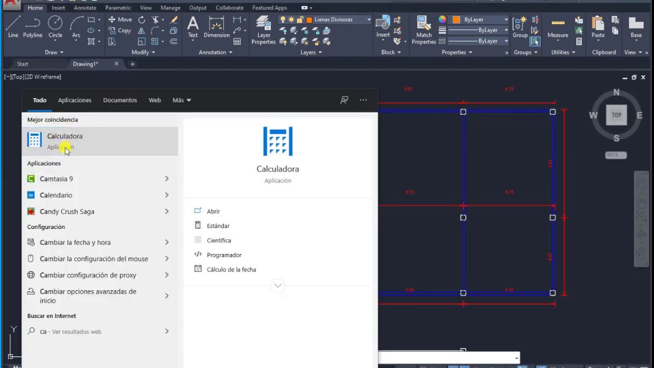Switch to the Insert ribbon tab
Image resolution: width=654 pixels, height=368 pixels.
[x=58, y=8]
